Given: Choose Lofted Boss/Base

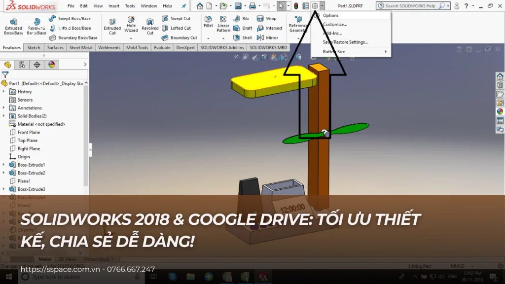Looking at the screenshot, I should [70, 28].
